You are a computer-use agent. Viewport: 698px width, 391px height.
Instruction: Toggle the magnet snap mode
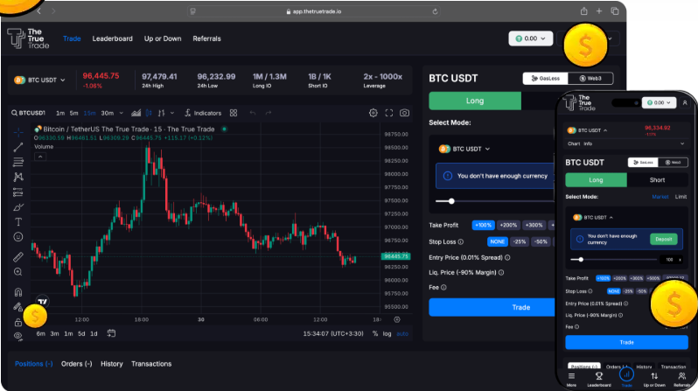click(x=18, y=292)
